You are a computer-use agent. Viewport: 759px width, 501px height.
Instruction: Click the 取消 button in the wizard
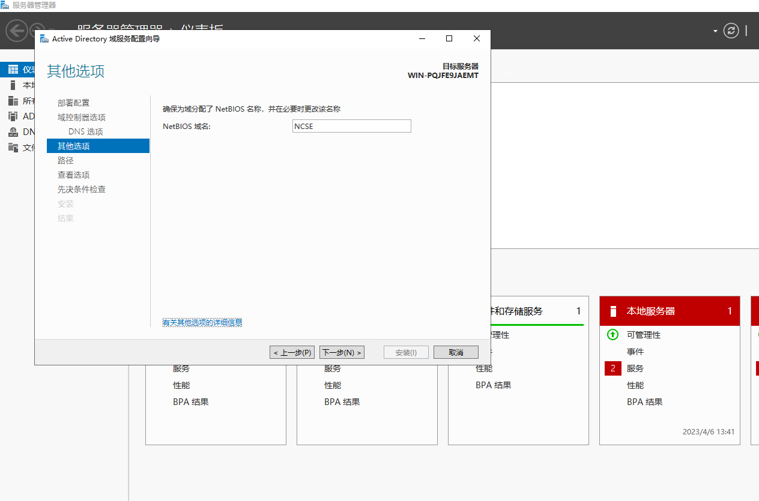click(456, 352)
